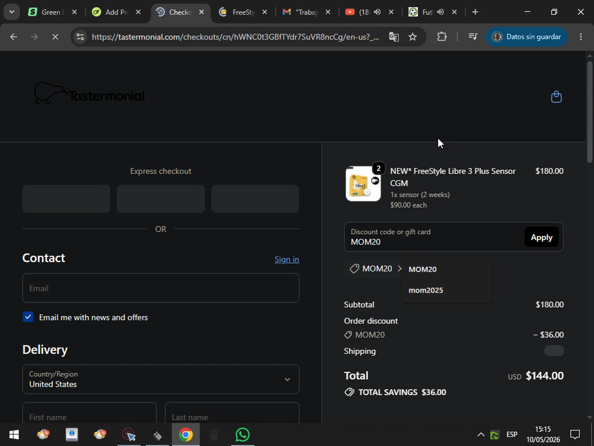Click the Sign in link
Screen dimensions: 594x446
point(287,259)
